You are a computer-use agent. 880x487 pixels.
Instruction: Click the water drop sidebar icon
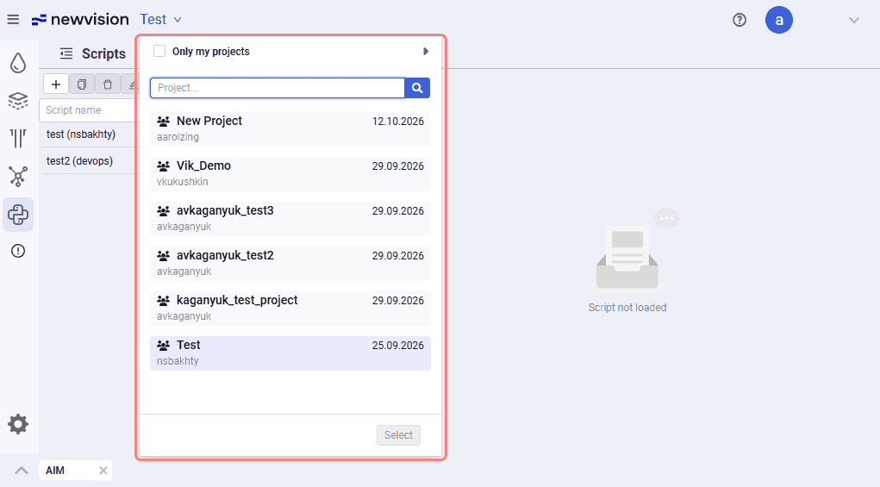pos(18,64)
